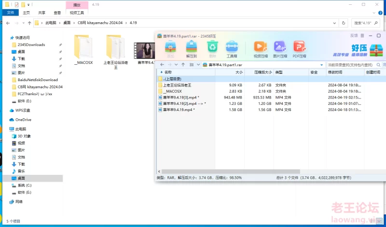Screen dimensions: 386x227
Task: Click Feedback (反馈) in the archive title bar
Action: tap(354, 36)
